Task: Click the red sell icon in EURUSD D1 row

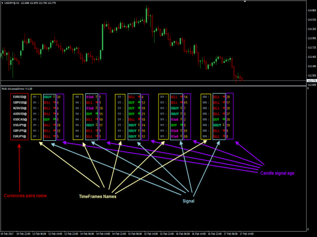Action: tap(139, 97)
